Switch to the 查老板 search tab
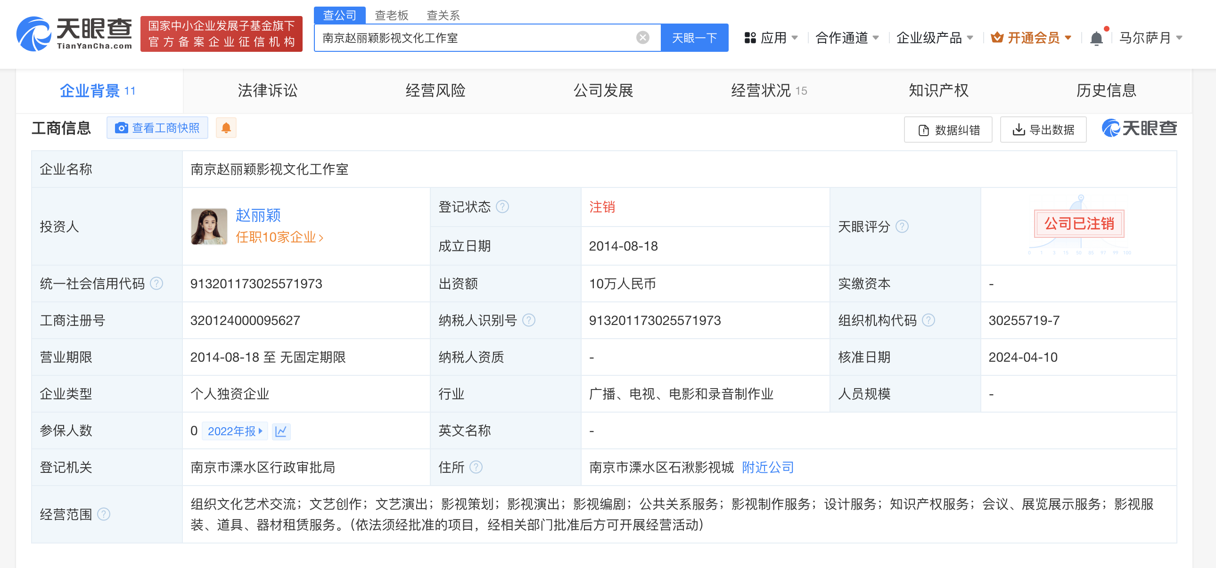 (x=391, y=15)
